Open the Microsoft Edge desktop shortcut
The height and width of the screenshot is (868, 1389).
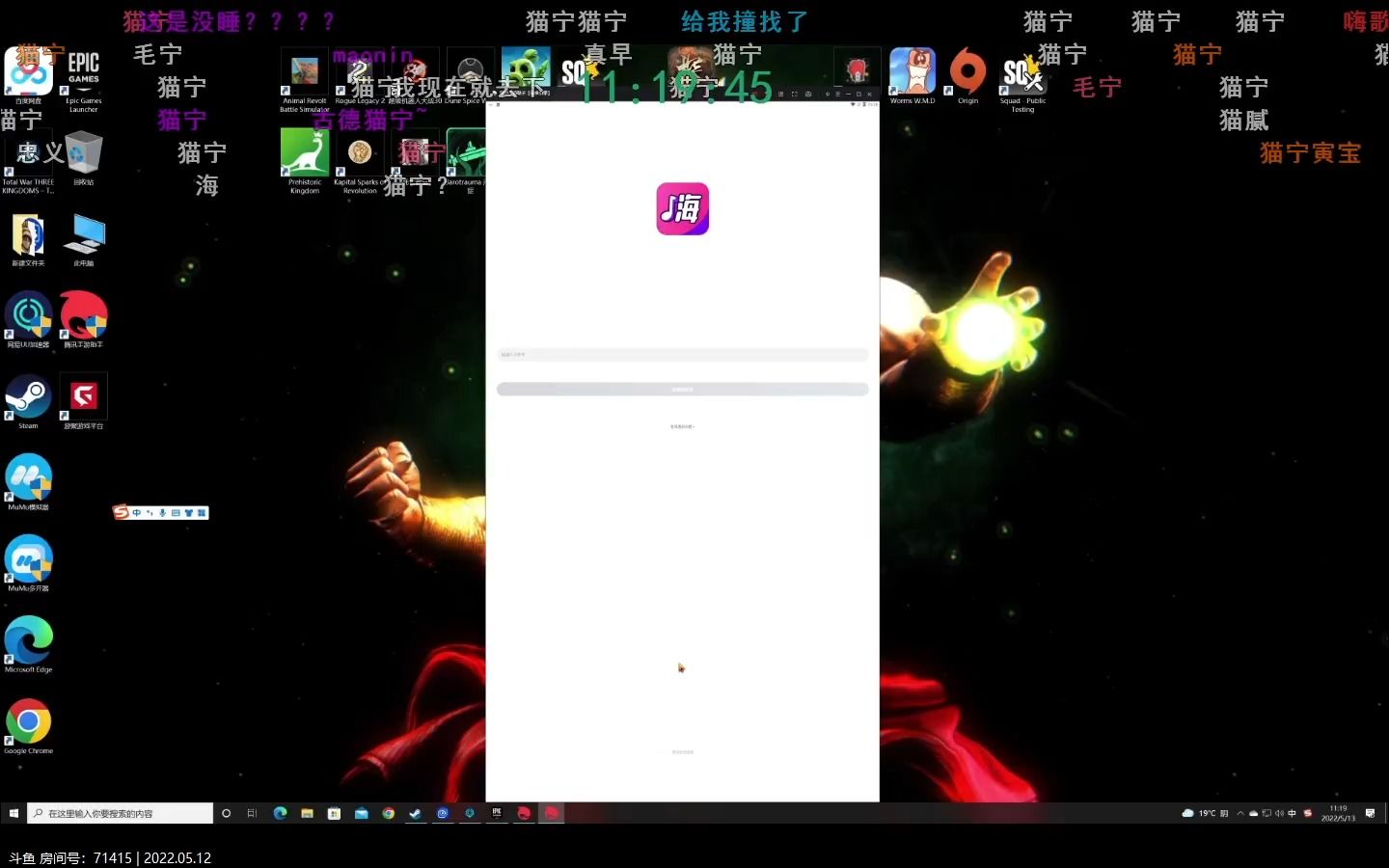pyautogui.click(x=28, y=644)
